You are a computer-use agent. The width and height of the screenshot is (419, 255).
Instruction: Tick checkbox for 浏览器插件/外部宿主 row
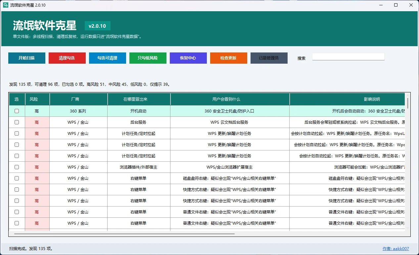pos(17,167)
